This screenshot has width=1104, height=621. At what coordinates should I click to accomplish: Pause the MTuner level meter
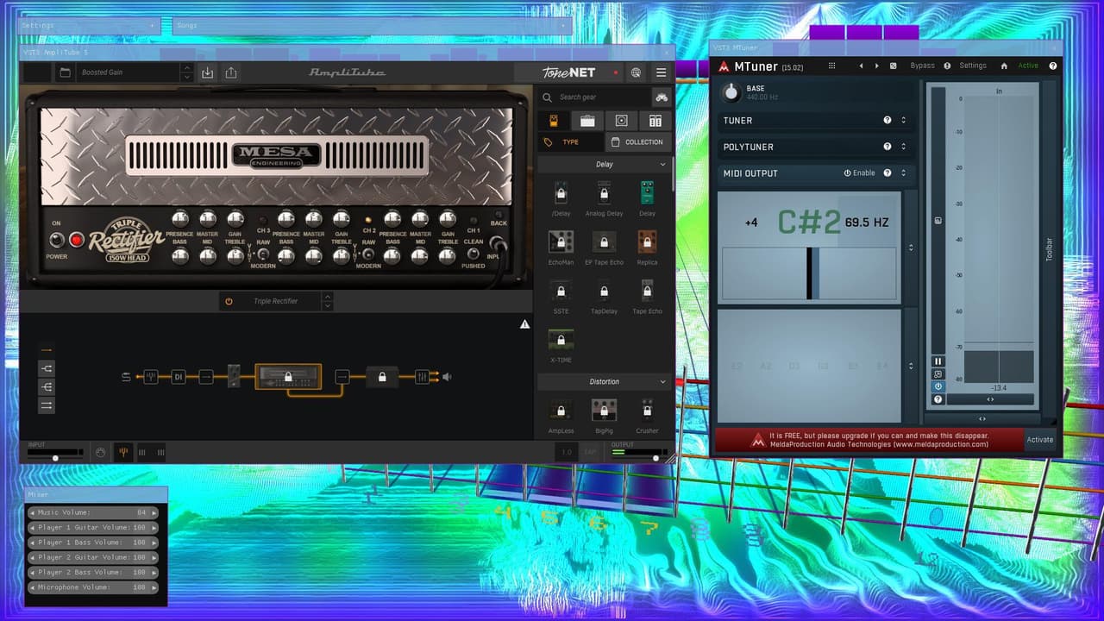(938, 361)
